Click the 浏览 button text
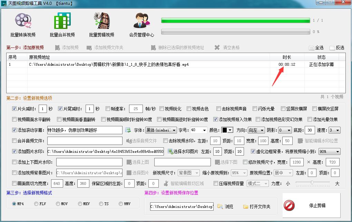 [x=229, y=206]
